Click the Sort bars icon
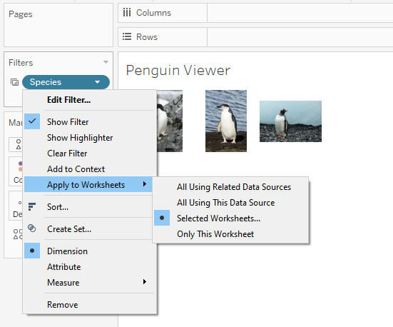This screenshot has width=393, height=327. 32,206
